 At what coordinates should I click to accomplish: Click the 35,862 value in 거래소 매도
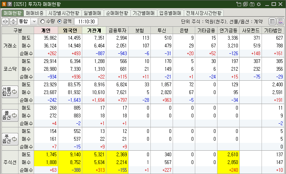(x=50, y=38)
